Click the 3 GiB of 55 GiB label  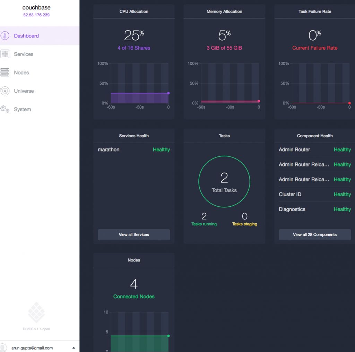[224, 48]
